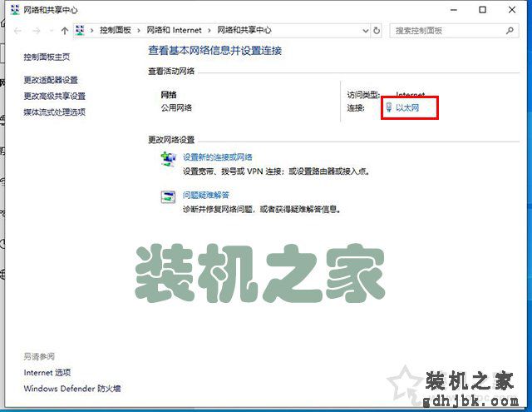Open 更改适配器设置 link
The image size is (532, 412).
(51, 80)
